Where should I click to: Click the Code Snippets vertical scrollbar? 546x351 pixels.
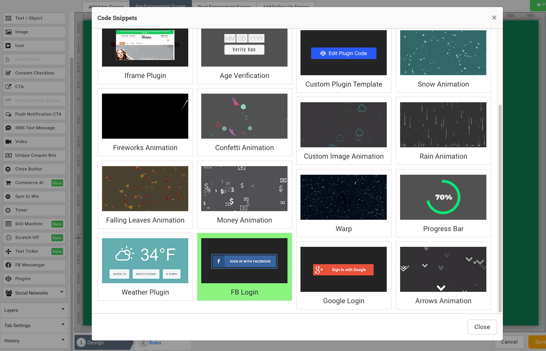pyautogui.click(x=500, y=208)
